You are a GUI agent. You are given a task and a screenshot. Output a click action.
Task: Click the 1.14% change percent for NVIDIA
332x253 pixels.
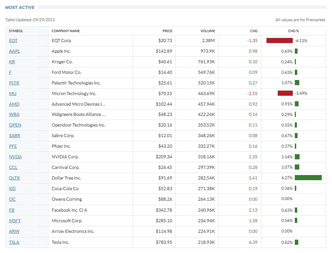287,157
